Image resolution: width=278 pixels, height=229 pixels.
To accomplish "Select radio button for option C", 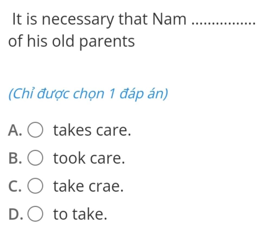I will [x=35, y=186].
